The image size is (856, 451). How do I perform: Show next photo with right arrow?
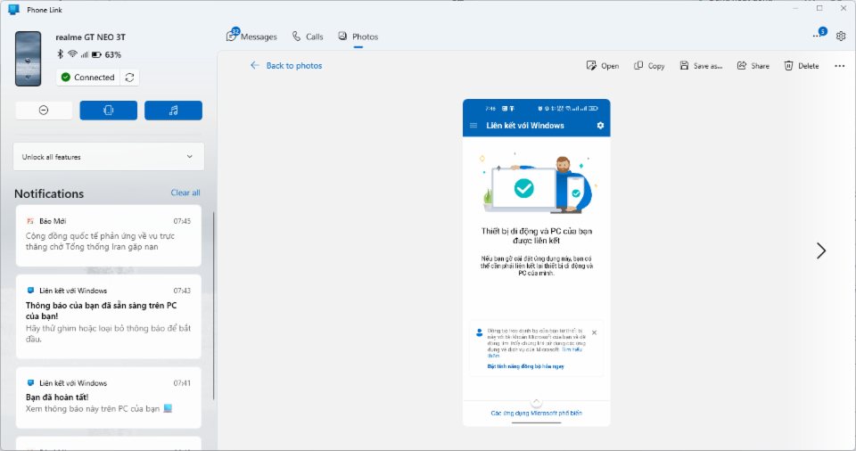pos(821,250)
